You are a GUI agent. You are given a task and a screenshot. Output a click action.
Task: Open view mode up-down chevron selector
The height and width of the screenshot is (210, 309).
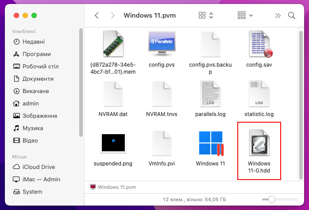(211, 15)
